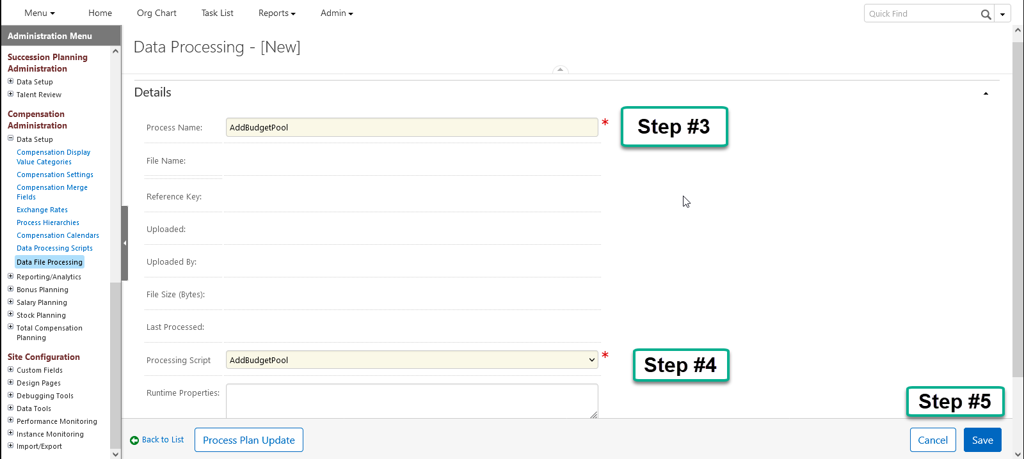Collapse Compensation Data Setup node
Screen dimensions: 1024x459
click(10, 138)
